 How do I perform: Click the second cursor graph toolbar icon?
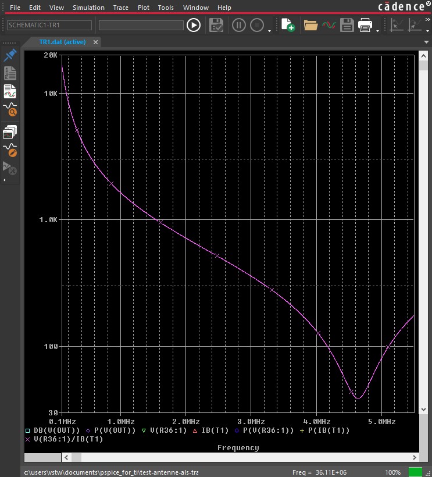pyautogui.click(x=415, y=25)
